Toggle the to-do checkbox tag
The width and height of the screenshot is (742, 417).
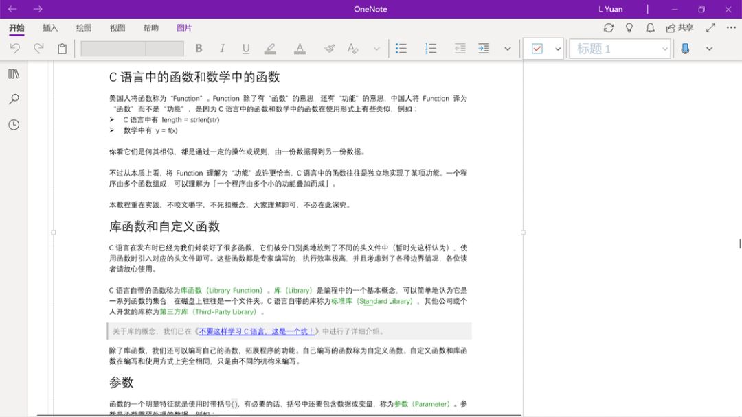point(537,49)
